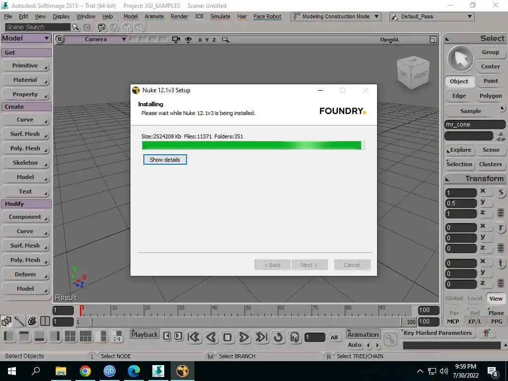508x381 pixels.
Task: Click Auto key button
Action: pyautogui.click(x=354, y=345)
